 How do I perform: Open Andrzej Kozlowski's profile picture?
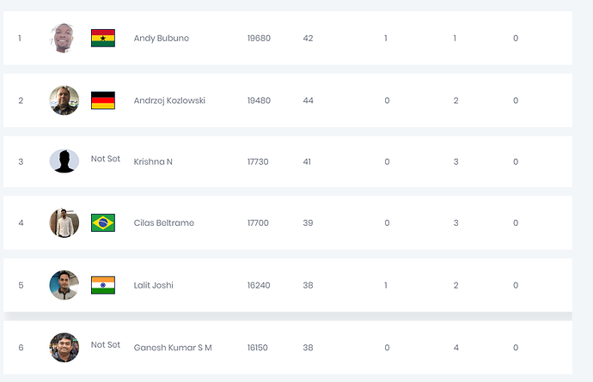(x=64, y=100)
